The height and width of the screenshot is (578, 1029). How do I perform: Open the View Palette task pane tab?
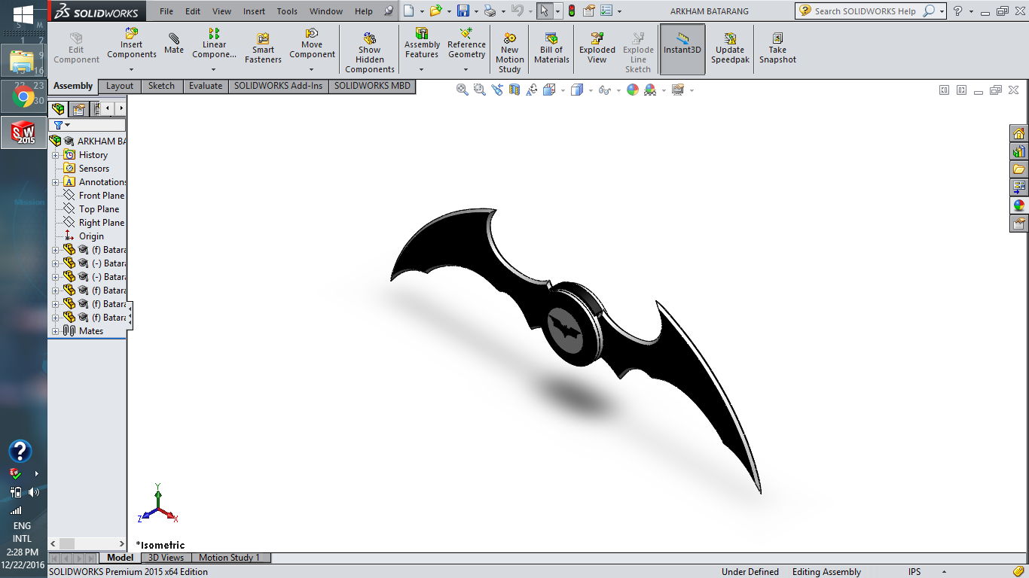(1019, 187)
